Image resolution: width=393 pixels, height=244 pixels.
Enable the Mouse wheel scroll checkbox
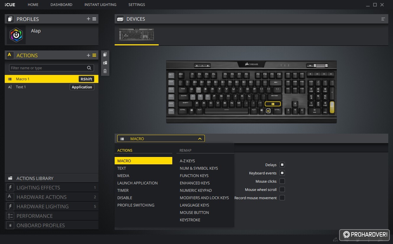(282, 189)
